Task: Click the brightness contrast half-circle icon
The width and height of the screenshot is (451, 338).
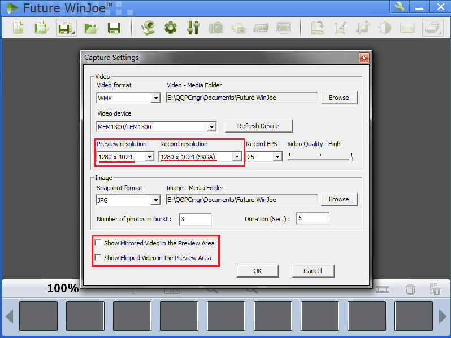Action: coord(385,28)
